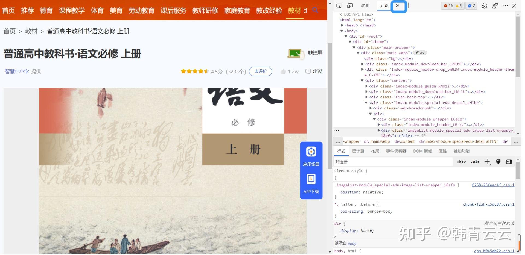Expand the fish-back-top div node
525x255 pixels.
tap(367, 97)
